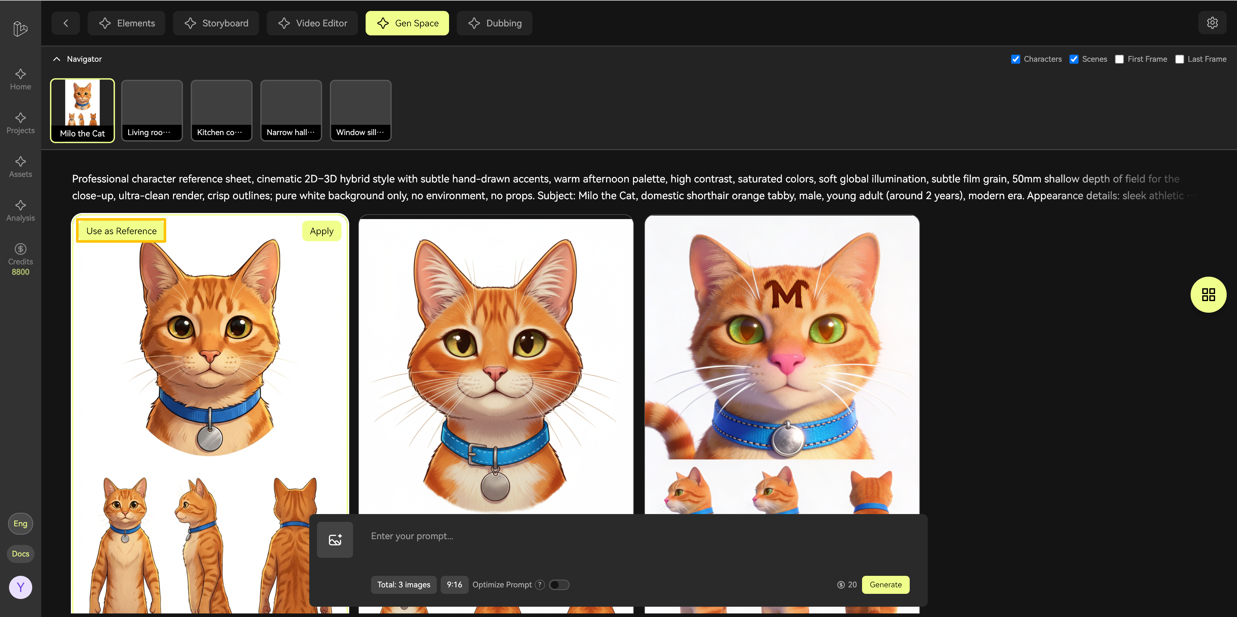Click the Generate button
The height and width of the screenshot is (617, 1237).
click(x=885, y=585)
